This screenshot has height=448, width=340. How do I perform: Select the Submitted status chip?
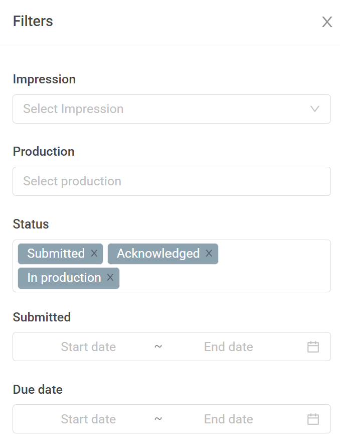(56, 254)
